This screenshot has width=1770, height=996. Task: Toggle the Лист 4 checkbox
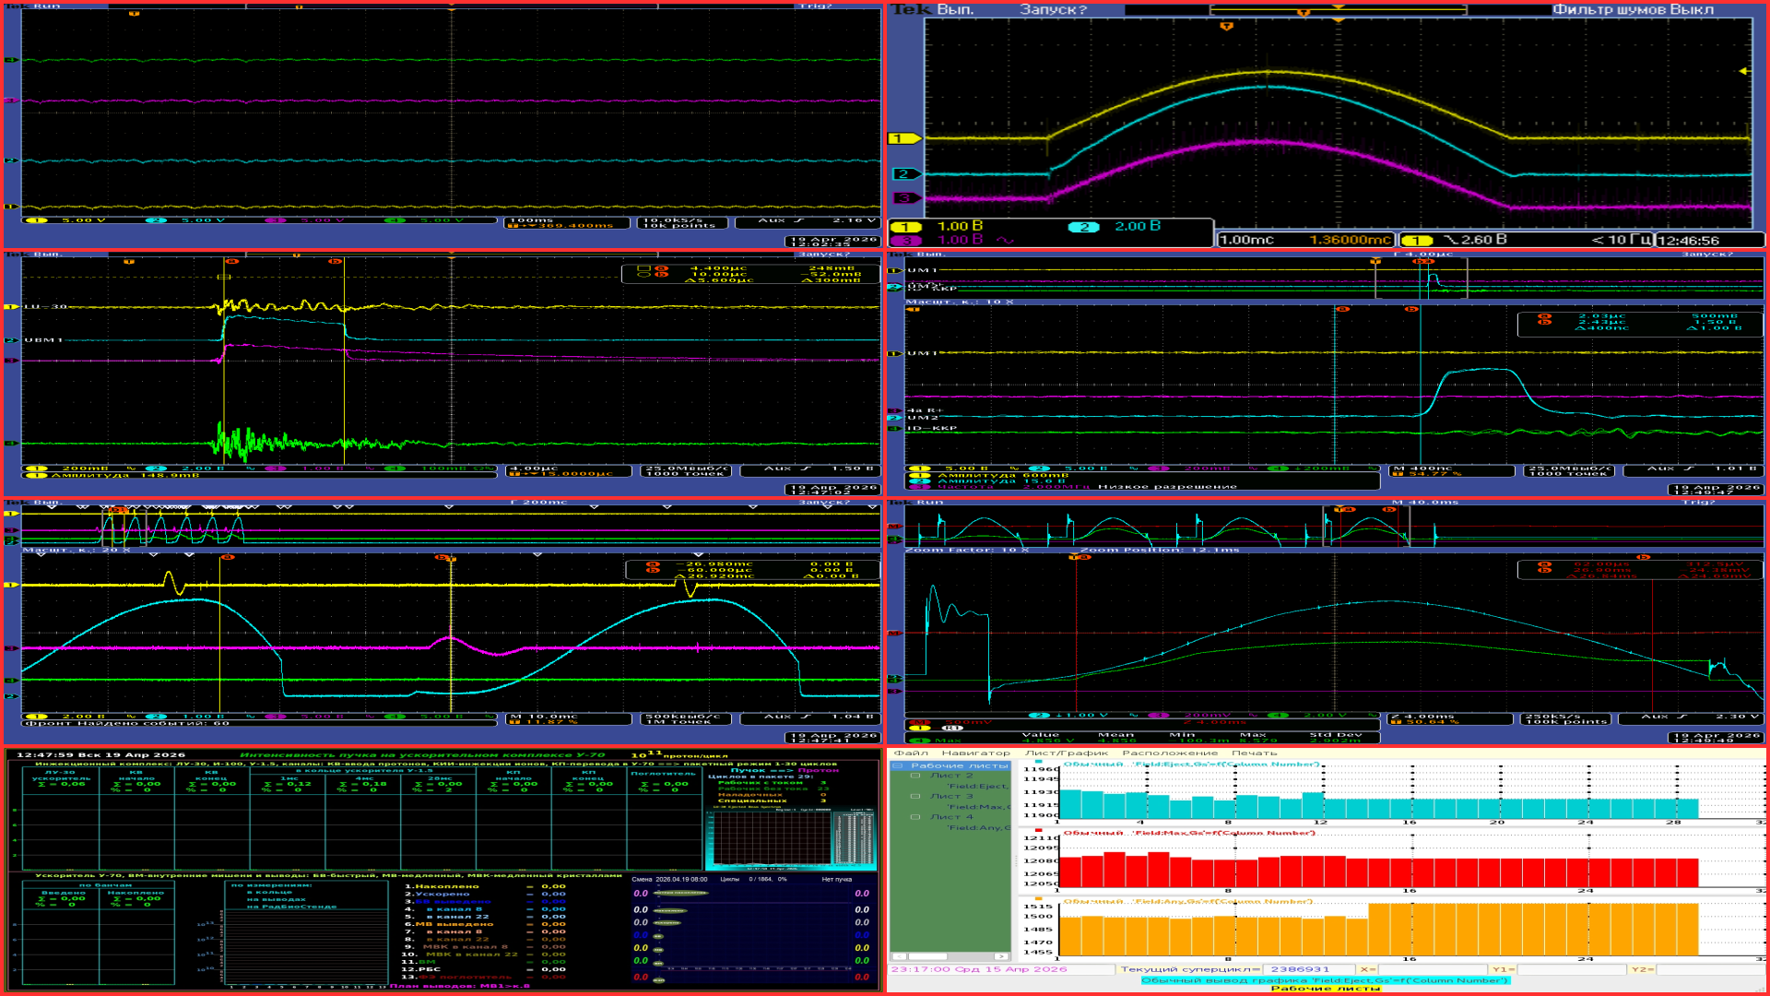click(x=915, y=817)
